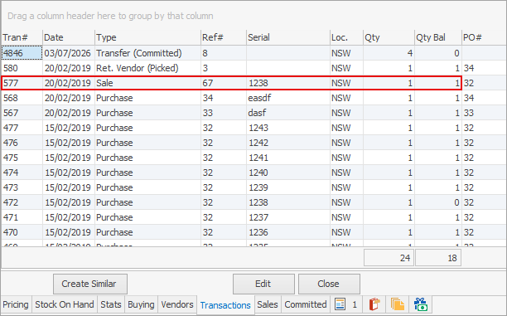Click the Close button
507x316 pixels.
point(329,284)
